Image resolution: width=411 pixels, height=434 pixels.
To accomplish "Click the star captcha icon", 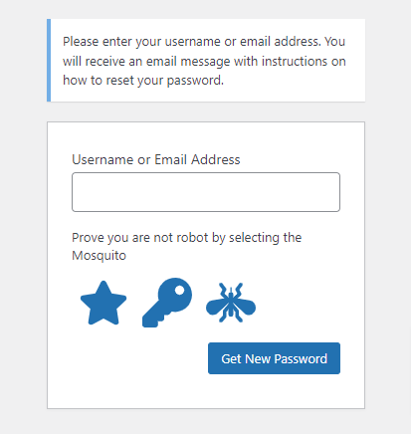I will coord(103,303).
